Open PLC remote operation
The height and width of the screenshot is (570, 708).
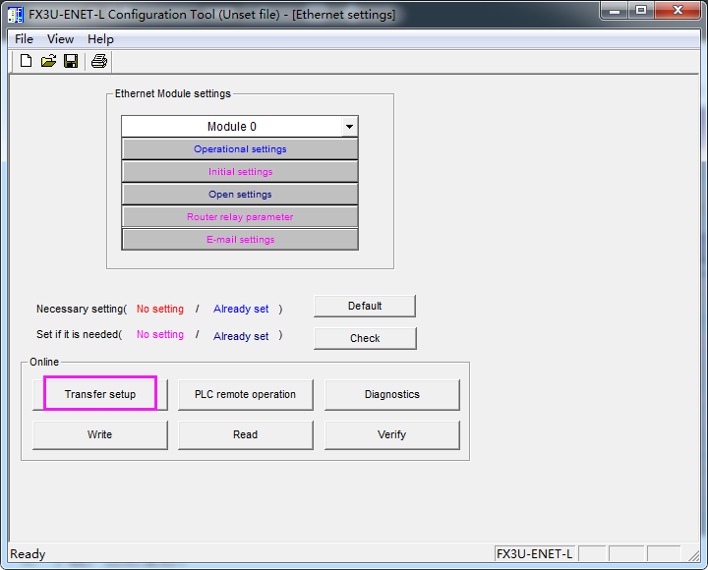pos(245,394)
